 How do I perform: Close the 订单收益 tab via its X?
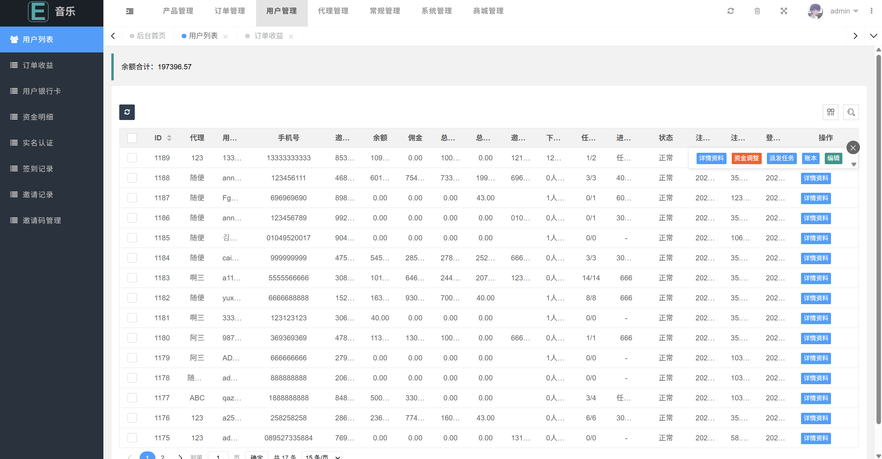pyautogui.click(x=291, y=36)
